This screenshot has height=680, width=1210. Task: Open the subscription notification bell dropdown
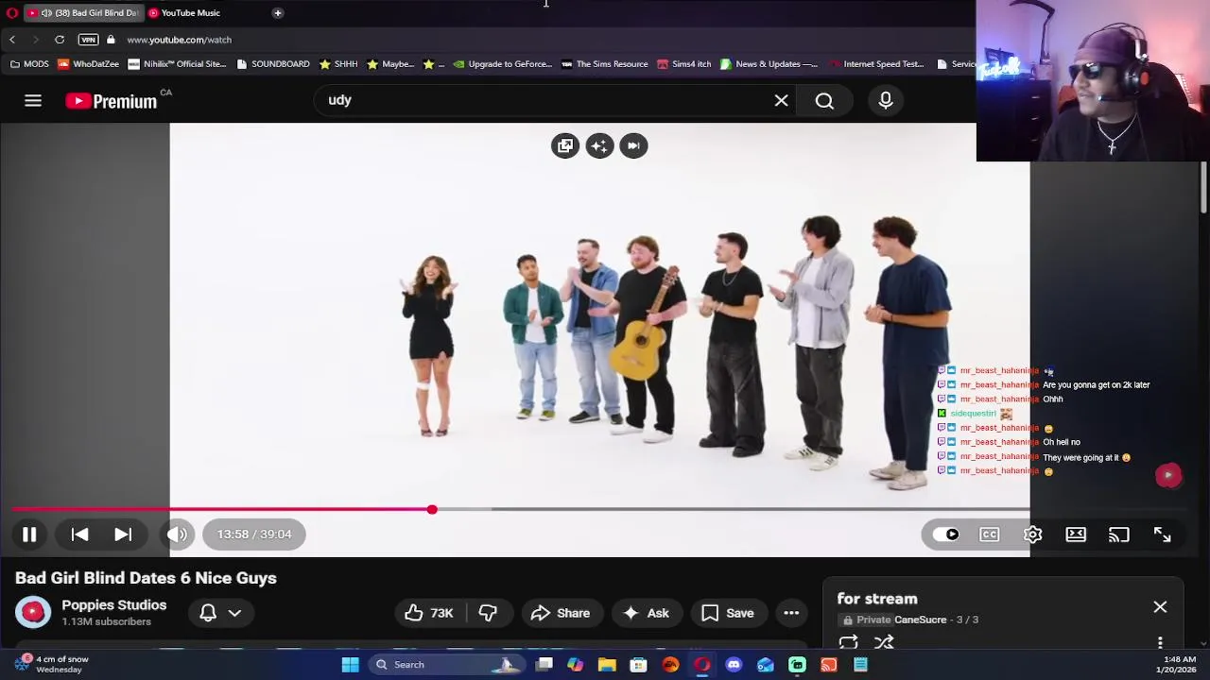(220, 613)
